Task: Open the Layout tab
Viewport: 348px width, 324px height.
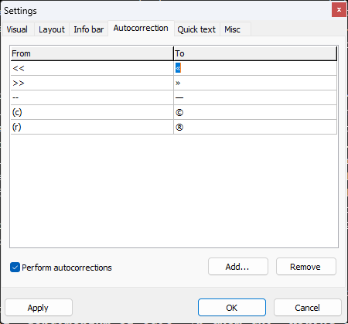Action: tap(52, 29)
